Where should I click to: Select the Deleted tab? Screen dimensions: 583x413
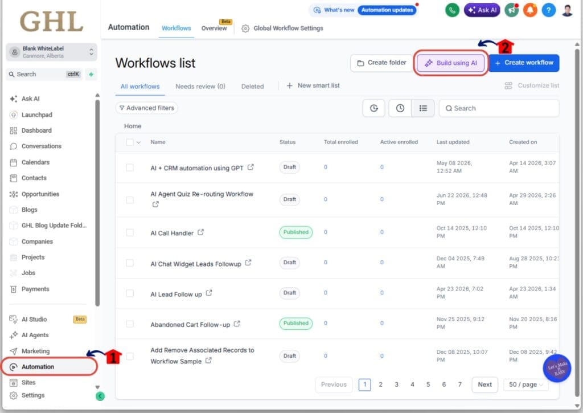pyautogui.click(x=252, y=87)
